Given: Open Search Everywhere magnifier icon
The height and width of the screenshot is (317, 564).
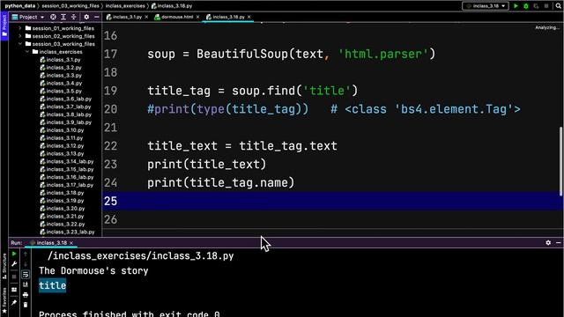Looking at the screenshot, I should coord(559,6).
